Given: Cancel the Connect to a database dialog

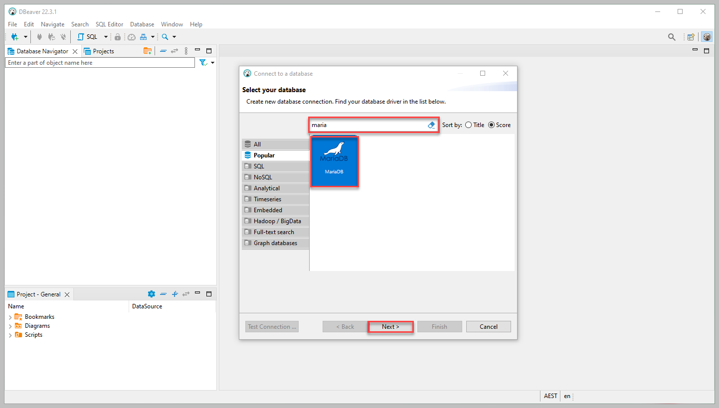Looking at the screenshot, I should (489, 327).
